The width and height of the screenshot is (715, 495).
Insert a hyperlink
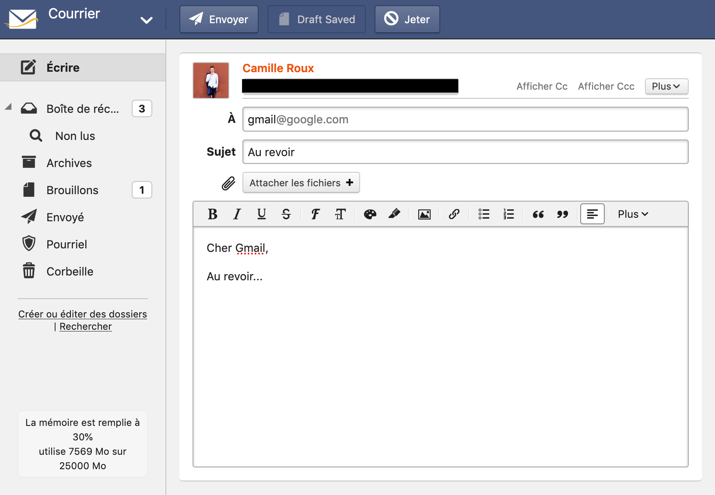454,214
